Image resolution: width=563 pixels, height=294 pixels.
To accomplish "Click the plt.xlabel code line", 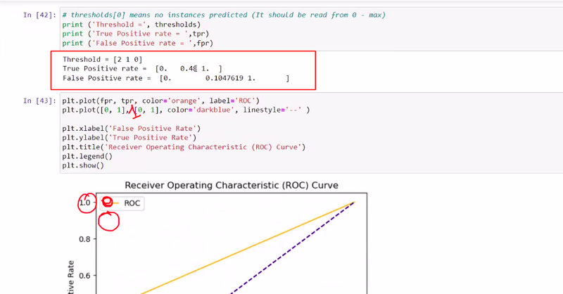I will pyautogui.click(x=131, y=129).
